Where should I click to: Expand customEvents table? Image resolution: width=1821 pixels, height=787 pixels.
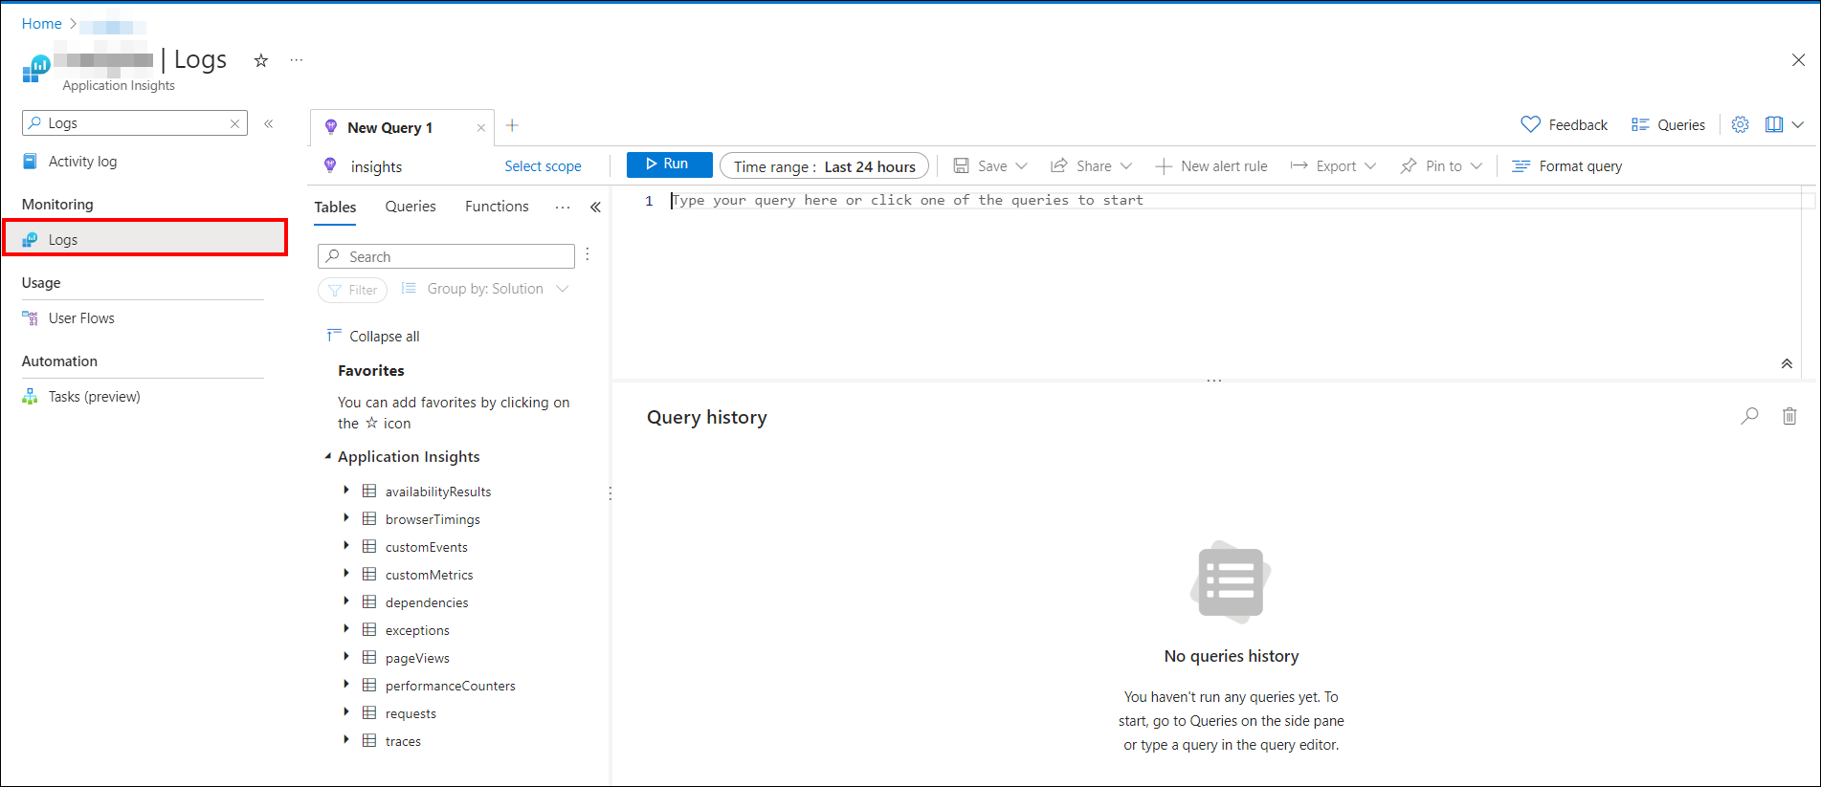point(345,546)
